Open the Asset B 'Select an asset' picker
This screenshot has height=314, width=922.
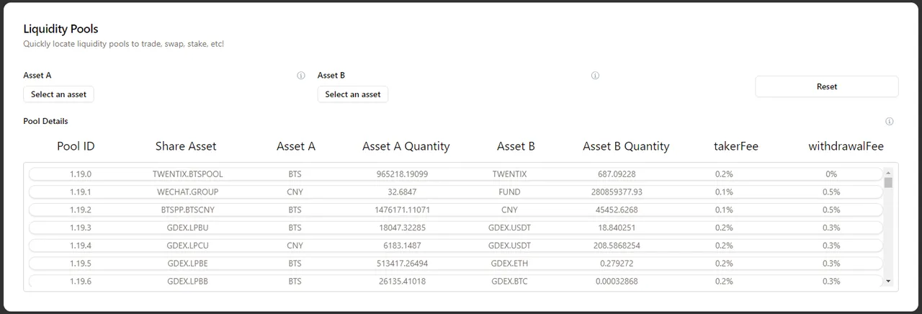pyautogui.click(x=353, y=94)
